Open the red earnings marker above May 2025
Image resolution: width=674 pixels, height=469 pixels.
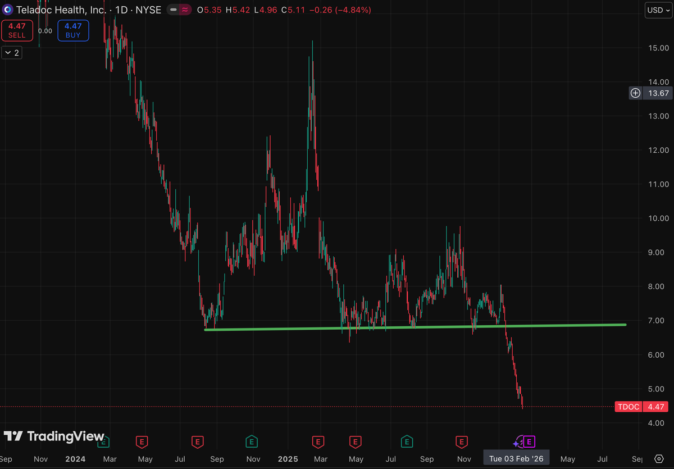point(354,442)
